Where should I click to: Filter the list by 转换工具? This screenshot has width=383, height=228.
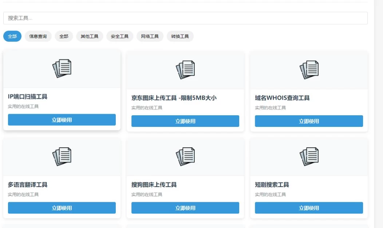pyautogui.click(x=180, y=36)
